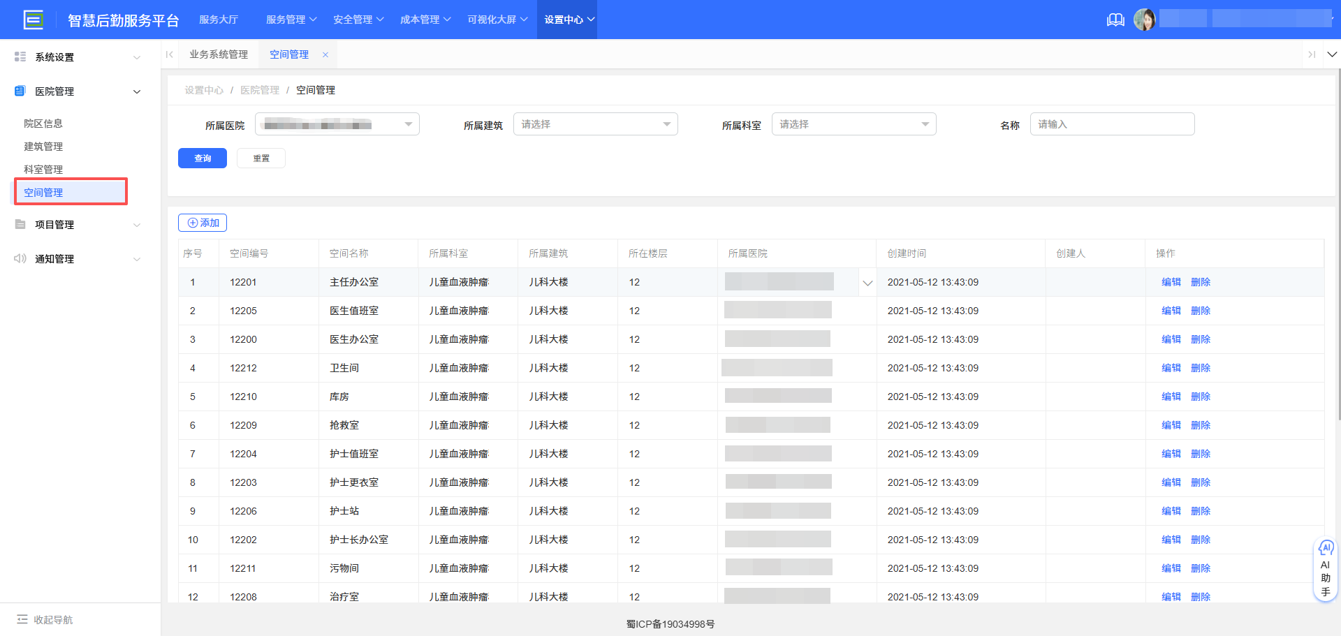
Task: Open the 所属建筑 dropdown
Action: click(x=595, y=124)
